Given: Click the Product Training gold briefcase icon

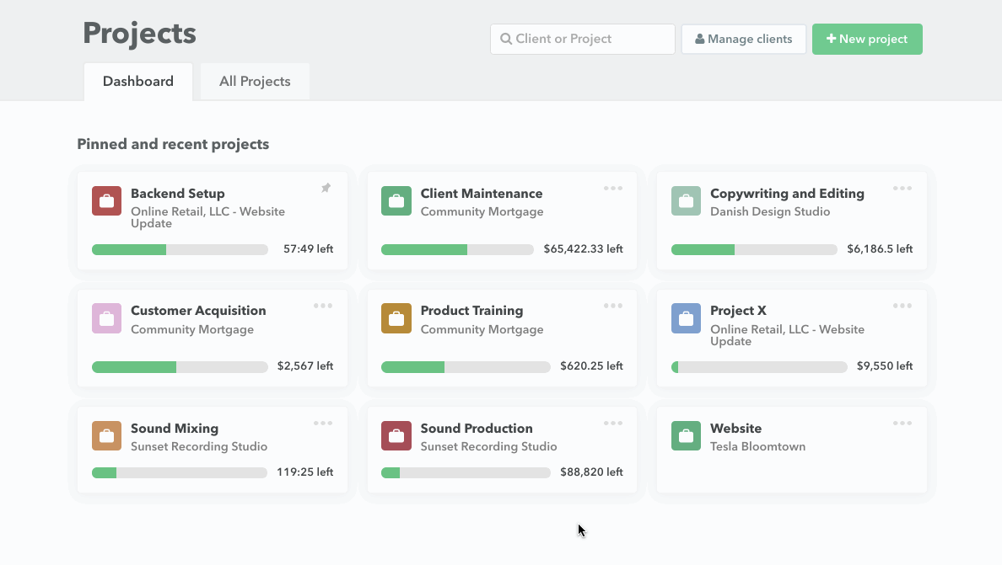Looking at the screenshot, I should pyautogui.click(x=396, y=318).
